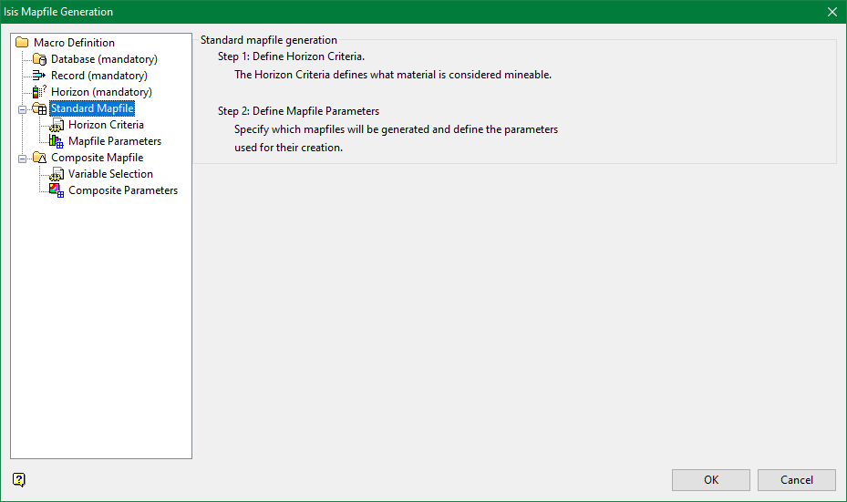847x502 pixels.
Task: Click 'The Horizon Criteria defines what material' sentence
Action: point(393,75)
